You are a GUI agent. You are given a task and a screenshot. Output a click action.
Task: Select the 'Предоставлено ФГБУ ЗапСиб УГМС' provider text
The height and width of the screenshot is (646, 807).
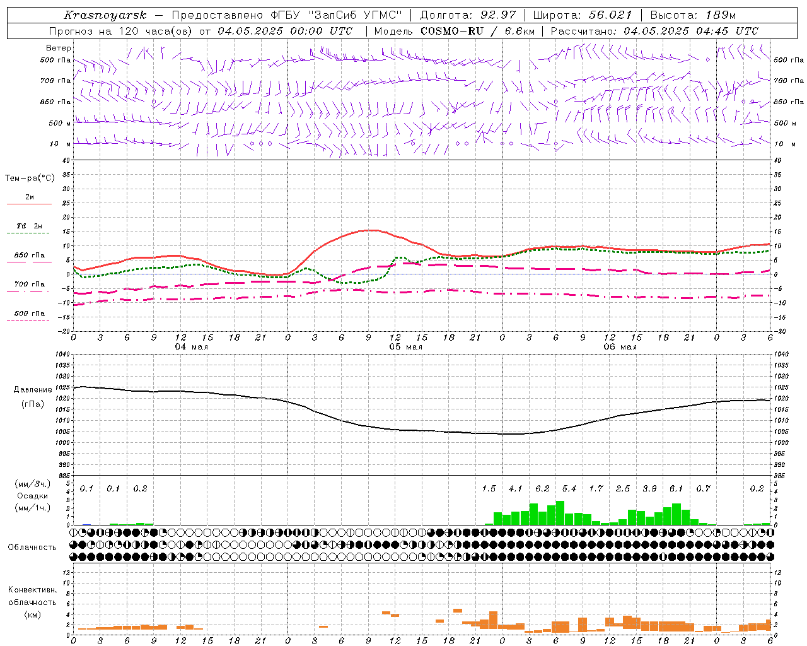coord(287,15)
